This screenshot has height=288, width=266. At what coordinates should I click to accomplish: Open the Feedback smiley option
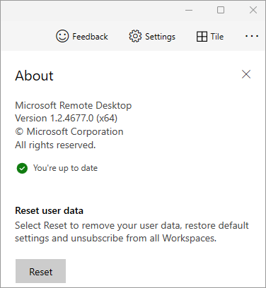(82, 37)
